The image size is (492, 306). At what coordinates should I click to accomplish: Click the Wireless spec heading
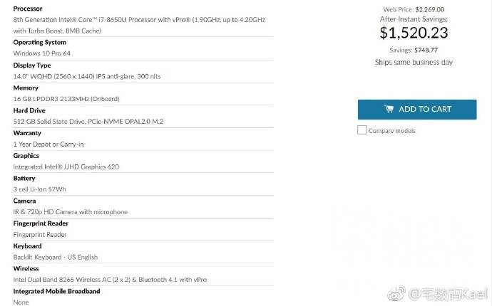26,269
